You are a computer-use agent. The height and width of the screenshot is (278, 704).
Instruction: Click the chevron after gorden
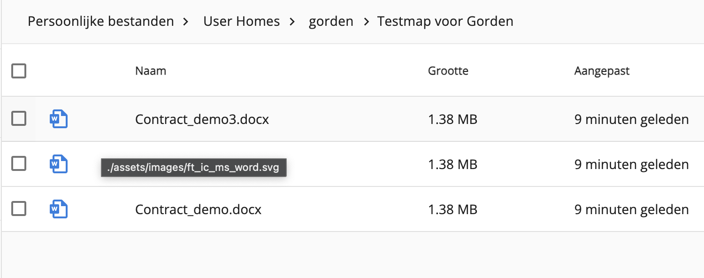click(367, 22)
